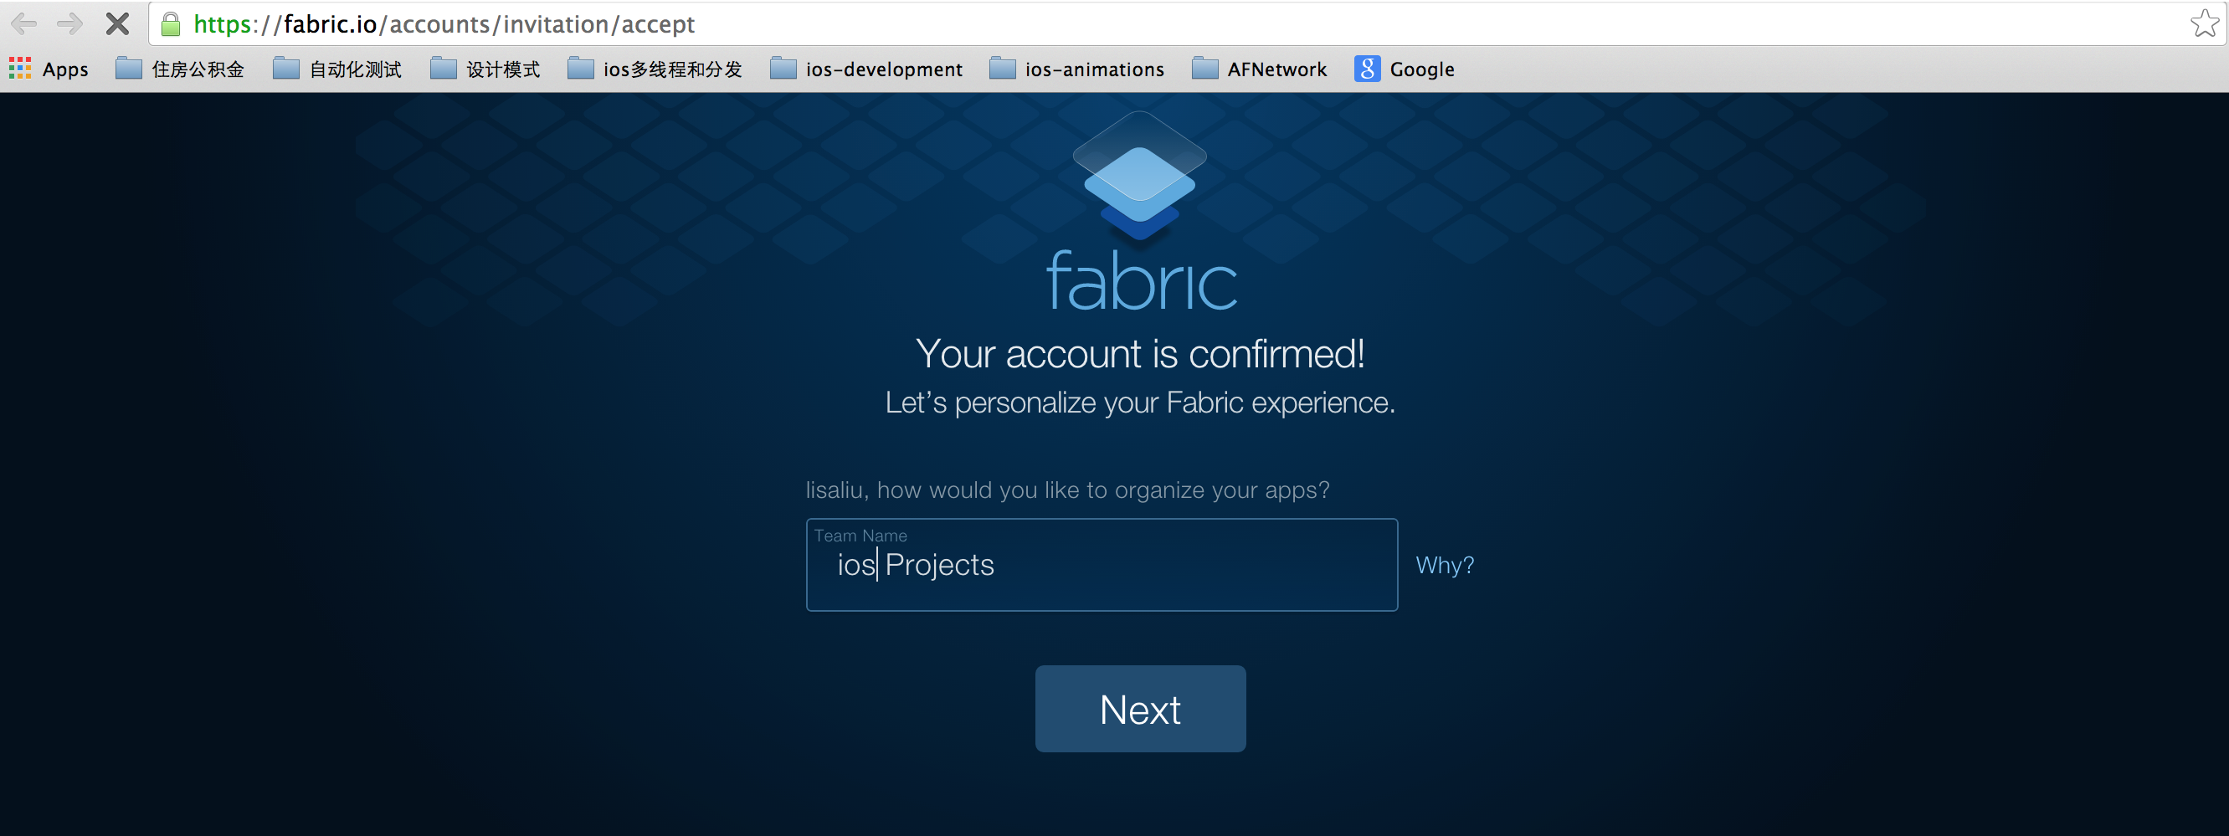Screen dimensions: 2229x836
Task: Open the ios多线程和分发 bookmark folder
Action: pos(655,69)
